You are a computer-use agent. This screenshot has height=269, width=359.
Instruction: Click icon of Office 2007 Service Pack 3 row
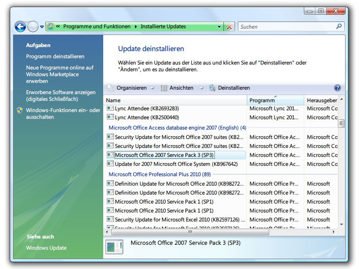tap(110, 155)
